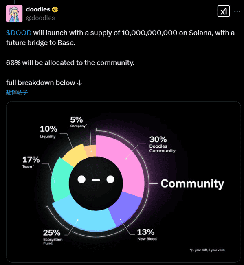Click the translate post link

(17, 92)
